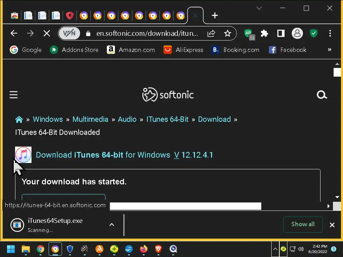Toggle the side panel icon
This screenshot has height=257, width=343.
281,33
